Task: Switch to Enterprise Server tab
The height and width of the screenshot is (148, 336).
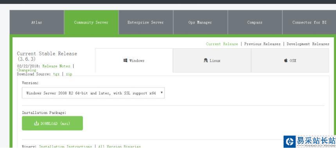Action: pos(146,22)
